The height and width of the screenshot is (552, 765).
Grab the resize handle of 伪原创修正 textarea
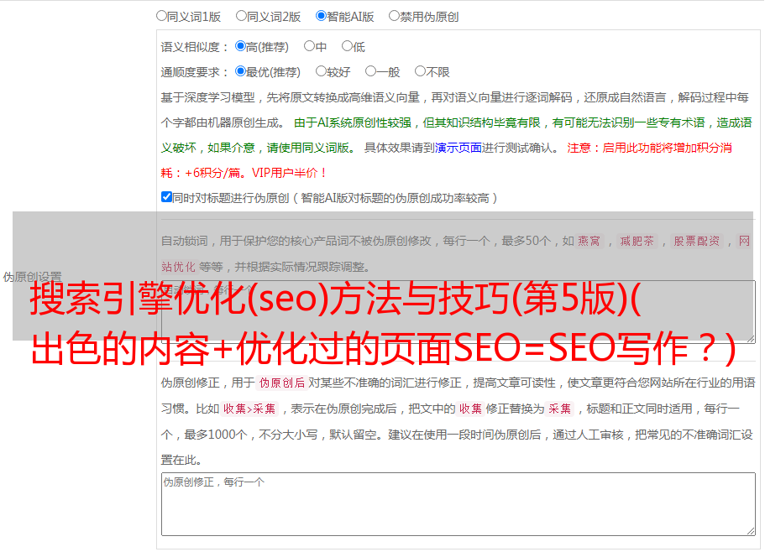click(751, 531)
